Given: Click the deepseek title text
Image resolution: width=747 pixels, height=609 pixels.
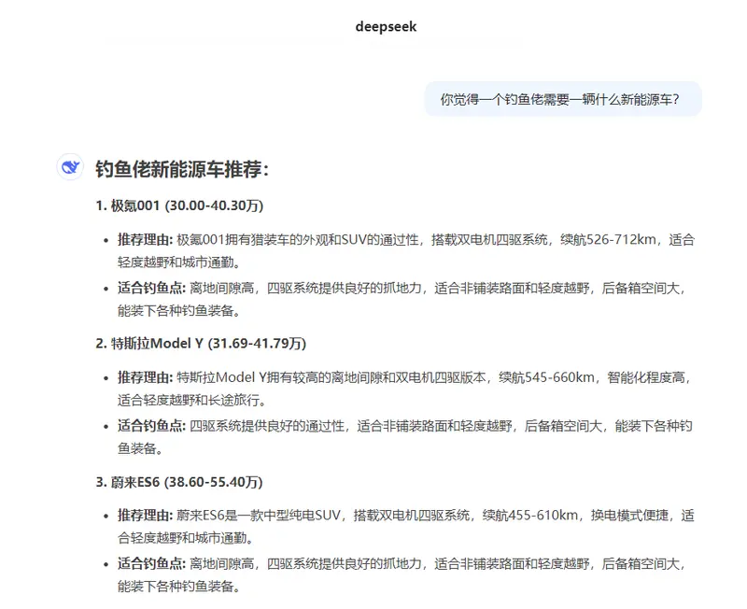Looking at the screenshot, I should [386, 26].
